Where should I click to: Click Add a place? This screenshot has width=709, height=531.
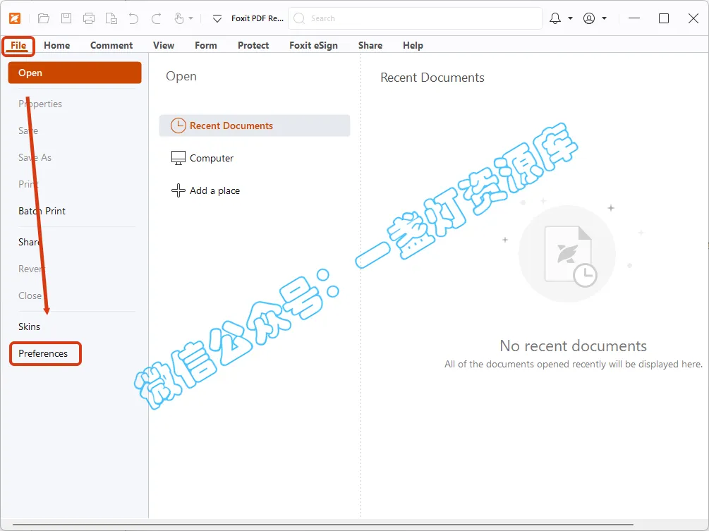214,190
